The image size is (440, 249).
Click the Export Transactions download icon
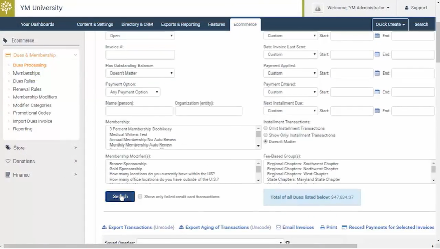[104, 227]
